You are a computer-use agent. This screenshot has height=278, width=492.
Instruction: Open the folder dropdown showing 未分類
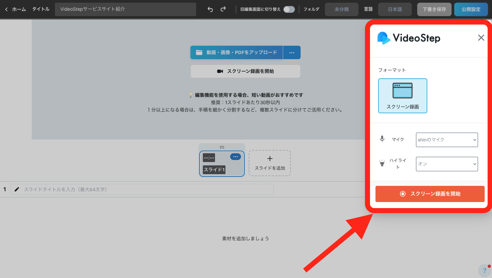(341, 9)
